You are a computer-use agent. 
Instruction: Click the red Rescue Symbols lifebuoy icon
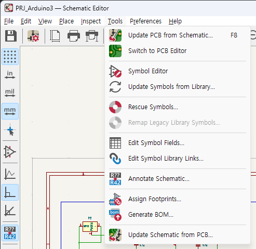pyautogui.click(x=115, y=107)
